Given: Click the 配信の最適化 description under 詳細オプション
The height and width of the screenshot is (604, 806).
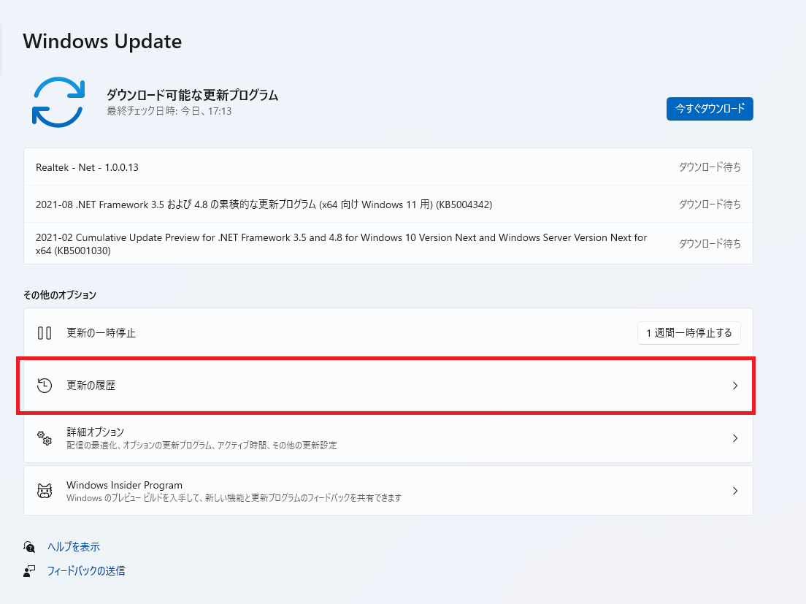Looking at the screenshot, I should click(x=201, y=446).
